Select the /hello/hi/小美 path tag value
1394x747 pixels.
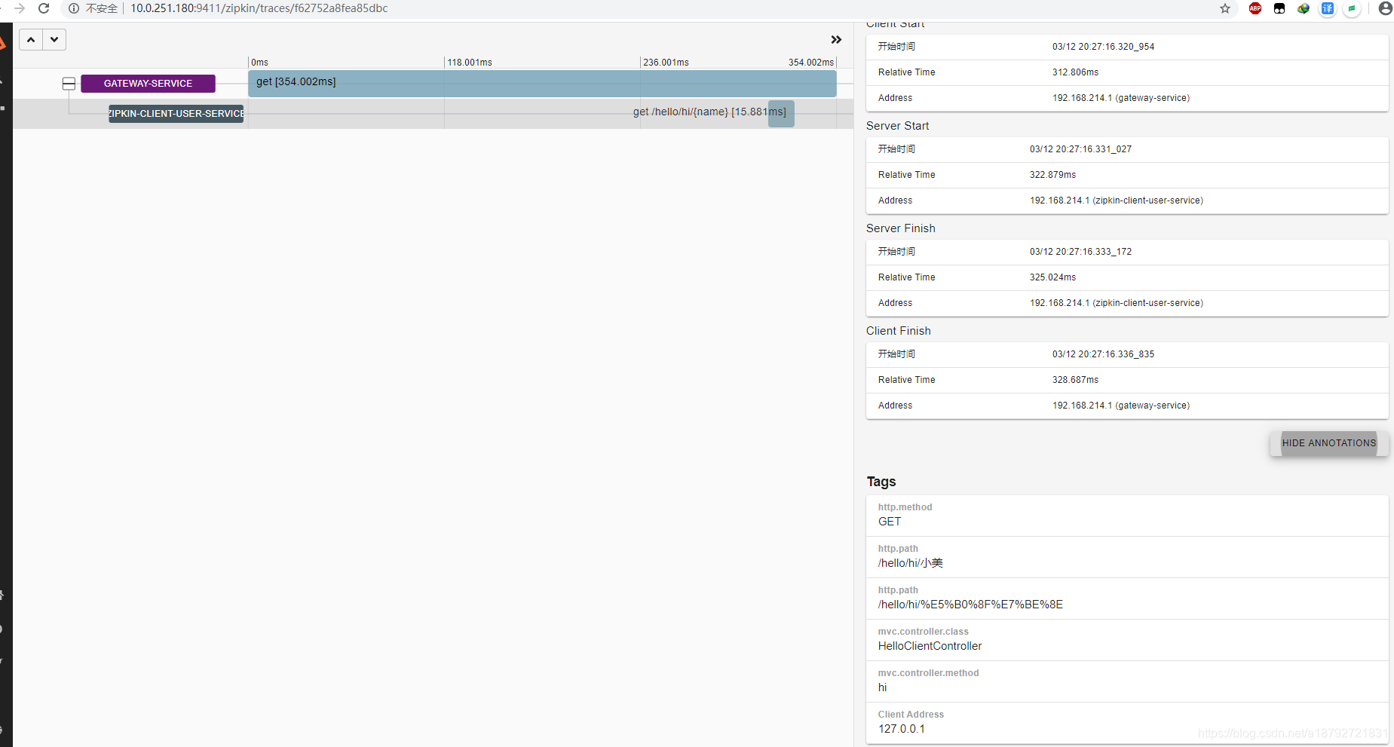(x=910, y=563)
